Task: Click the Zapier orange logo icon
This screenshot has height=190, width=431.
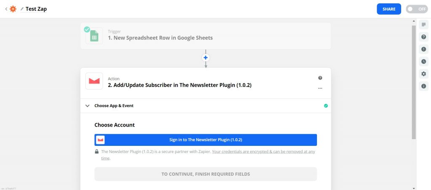Action: [x=13, y=9]
